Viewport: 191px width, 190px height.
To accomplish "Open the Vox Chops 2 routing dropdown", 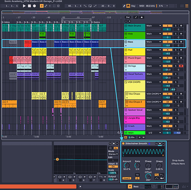I will click(154, 102).
